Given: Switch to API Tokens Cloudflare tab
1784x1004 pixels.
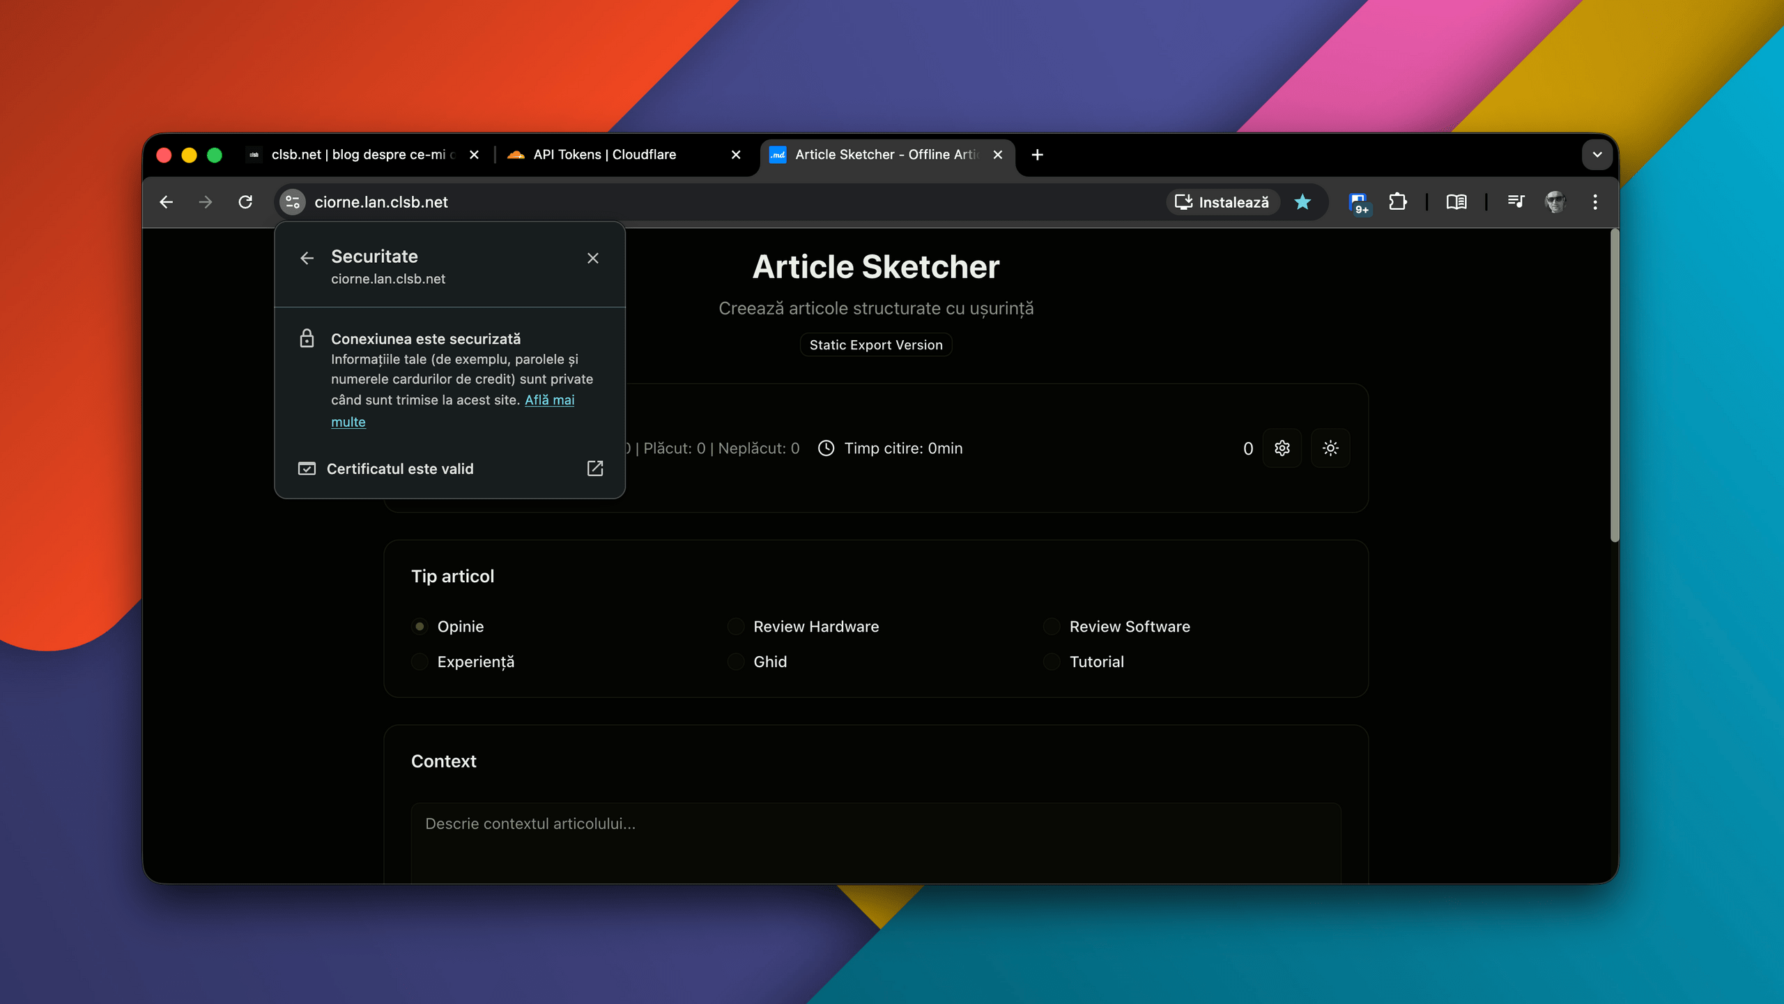Looking at the screenshot, I should click(604, 155).
